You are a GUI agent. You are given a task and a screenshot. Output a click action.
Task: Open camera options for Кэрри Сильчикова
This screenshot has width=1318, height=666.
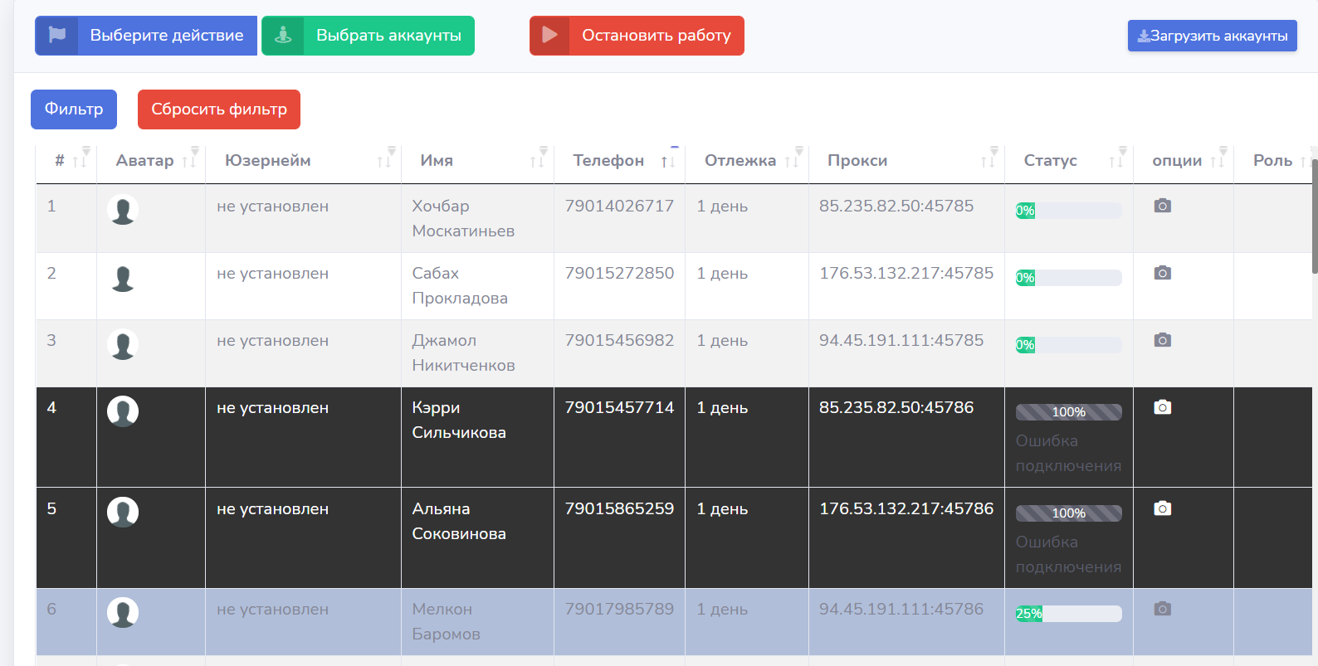click(x=1162, y=407)
